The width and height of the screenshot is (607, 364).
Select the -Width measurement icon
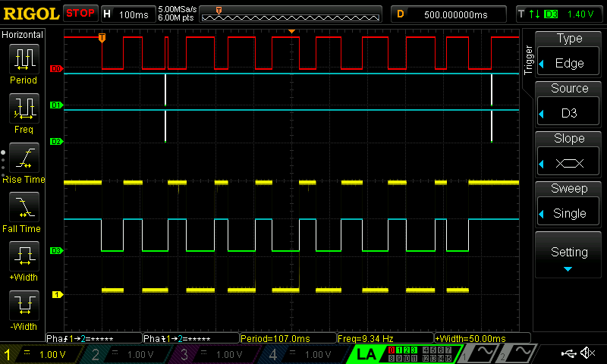point(24,305)
